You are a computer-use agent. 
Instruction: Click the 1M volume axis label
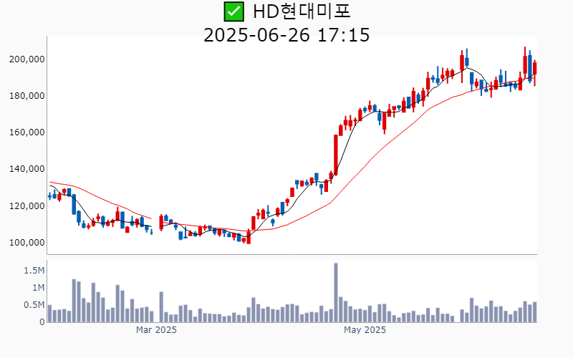[39, 288]
